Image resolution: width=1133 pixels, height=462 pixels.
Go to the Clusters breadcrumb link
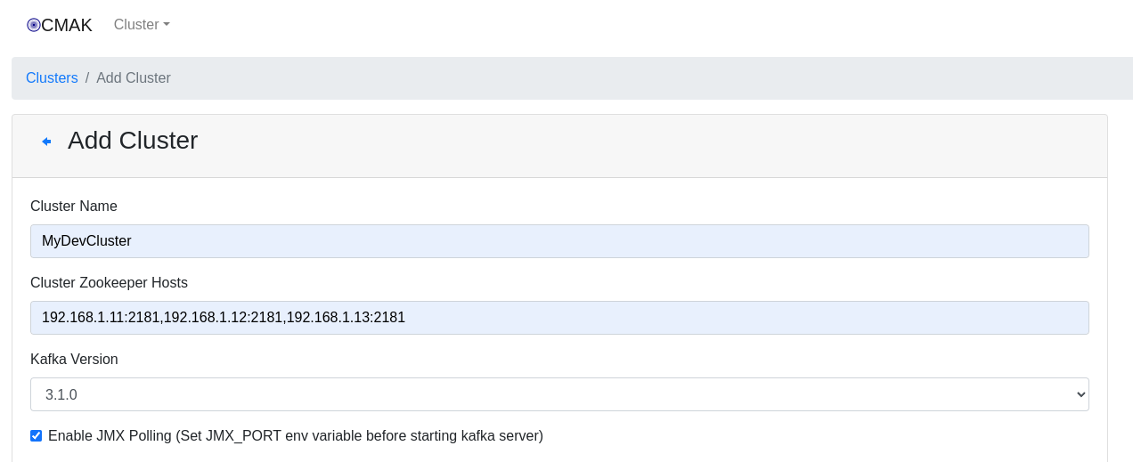(52, 78)
